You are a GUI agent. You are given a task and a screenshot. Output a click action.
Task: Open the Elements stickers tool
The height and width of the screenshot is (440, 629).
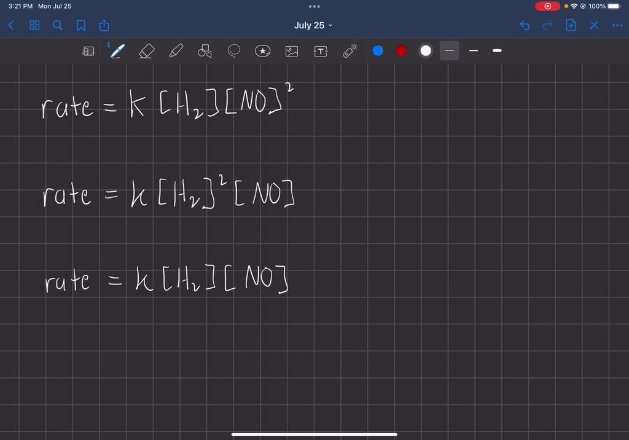pyautogui.click(x=262, y=51)
